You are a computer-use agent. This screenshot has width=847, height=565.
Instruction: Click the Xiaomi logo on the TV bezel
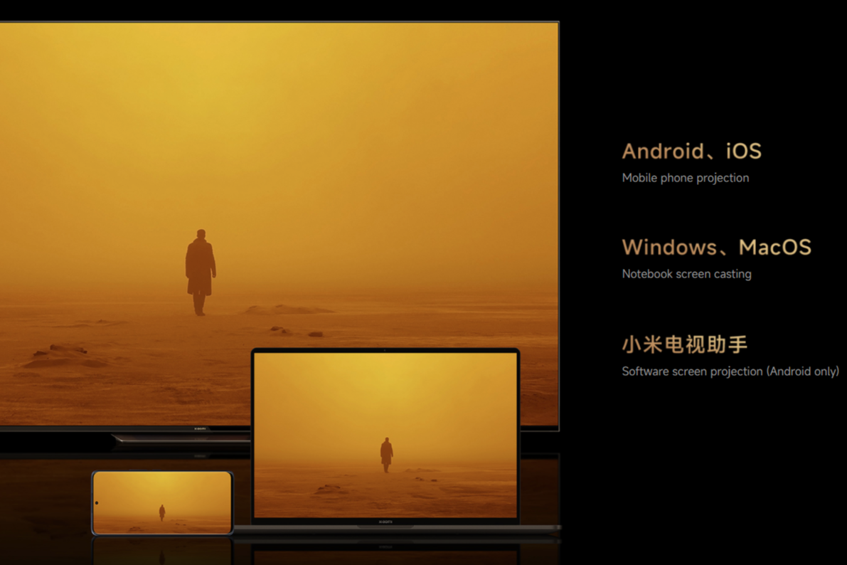pyautogui.click(x=201, y=428)
